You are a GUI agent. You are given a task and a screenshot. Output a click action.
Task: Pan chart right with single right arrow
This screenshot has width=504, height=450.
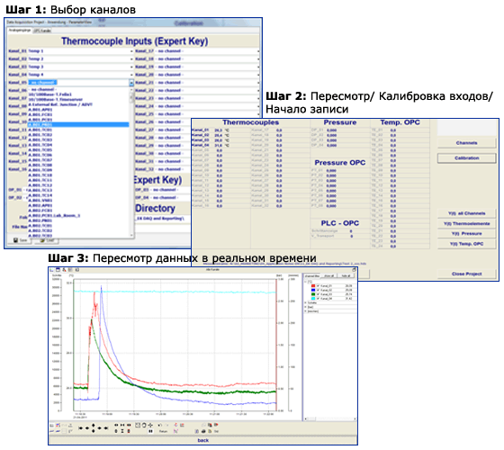click(99, 428)
